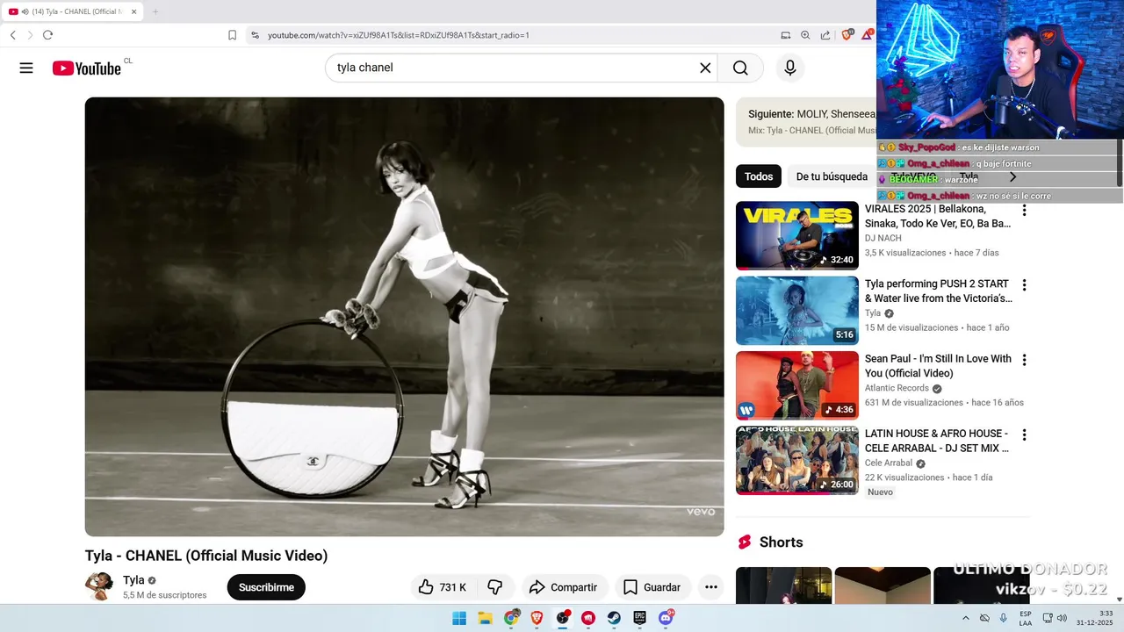Click the cast/install icon in address bar

(785, 35)
